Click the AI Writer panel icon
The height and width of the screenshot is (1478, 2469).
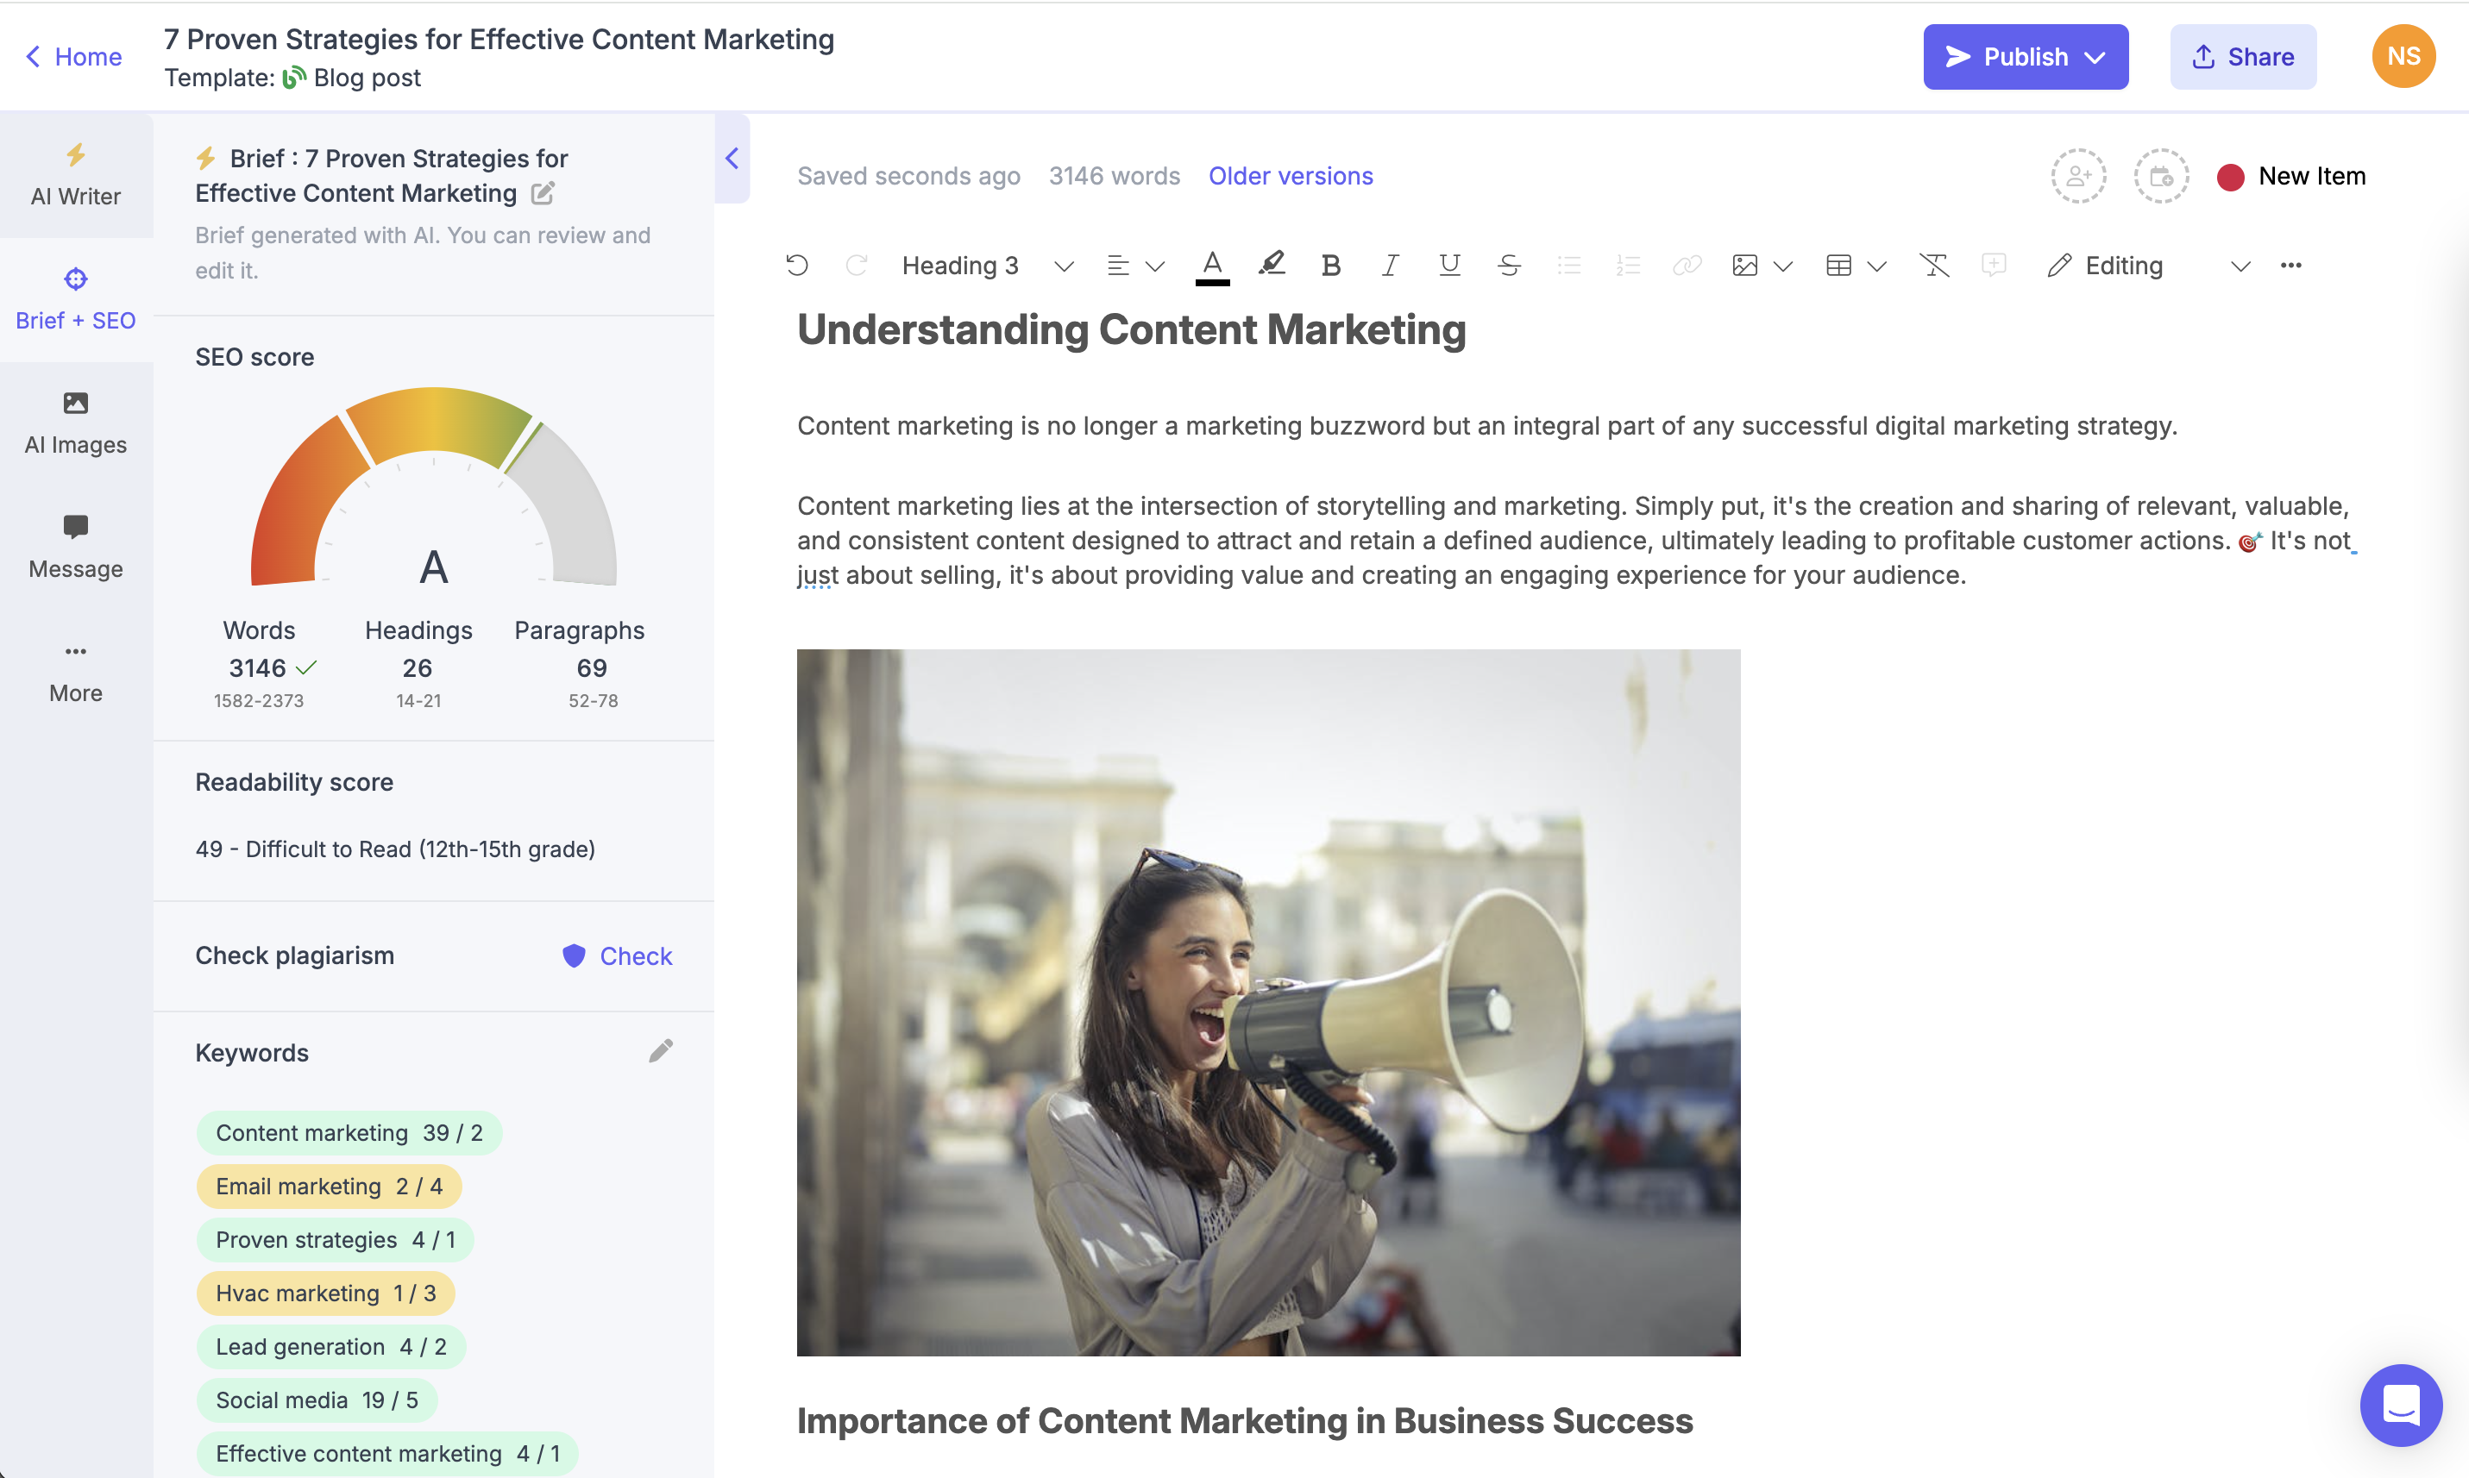pos(76,174)
